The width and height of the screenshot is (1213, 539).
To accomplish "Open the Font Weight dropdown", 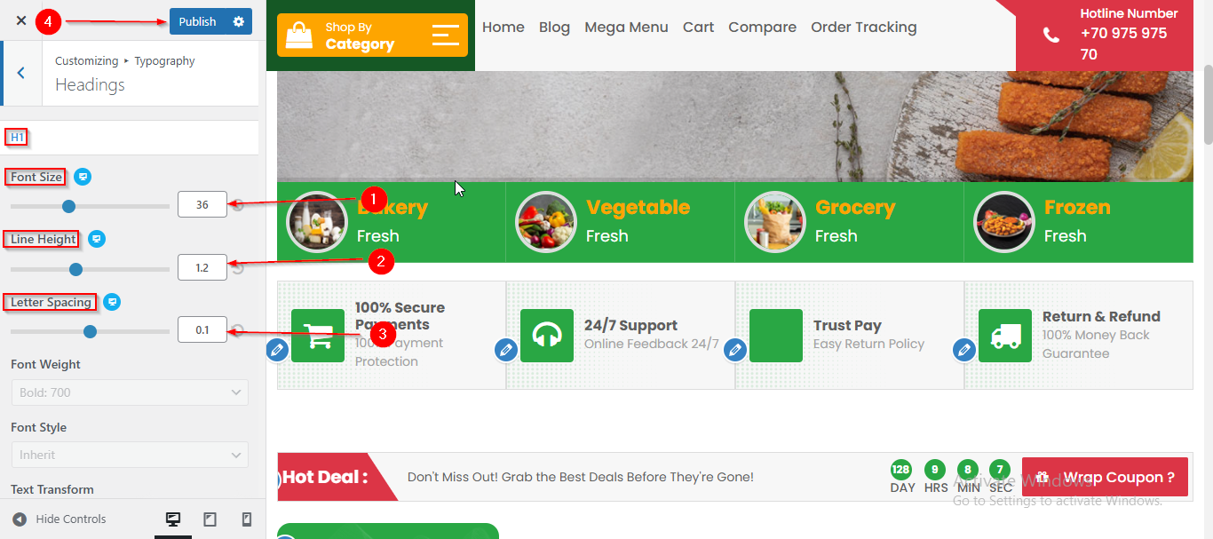I will click(x=130, y=392).
